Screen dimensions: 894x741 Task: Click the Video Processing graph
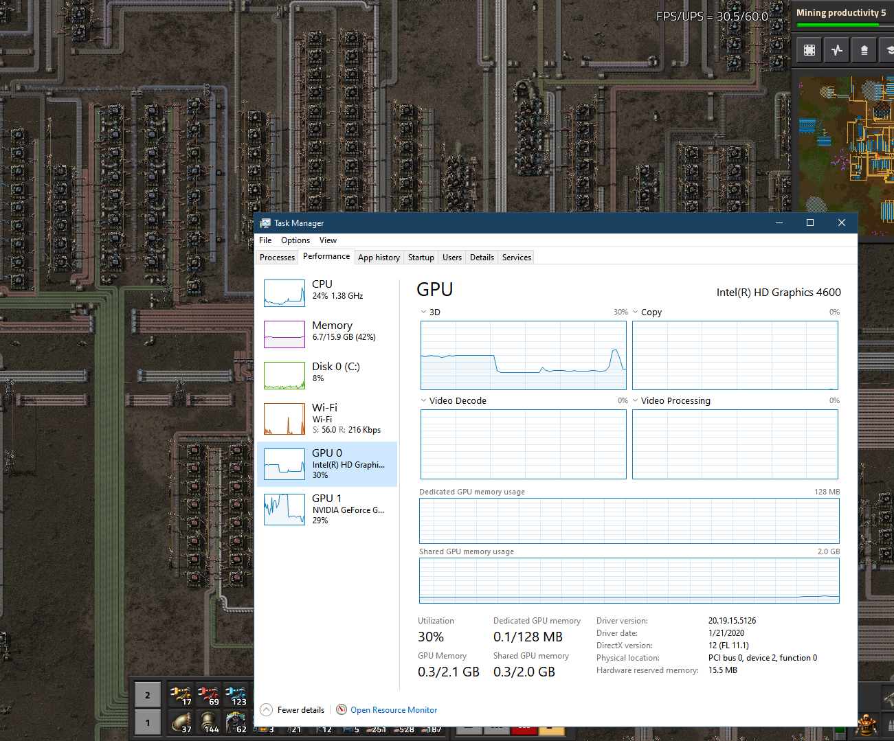coord(735,444)
